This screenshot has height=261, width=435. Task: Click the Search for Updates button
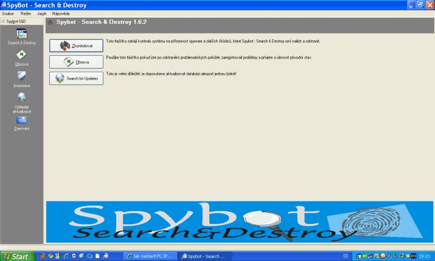coord(76,78)
